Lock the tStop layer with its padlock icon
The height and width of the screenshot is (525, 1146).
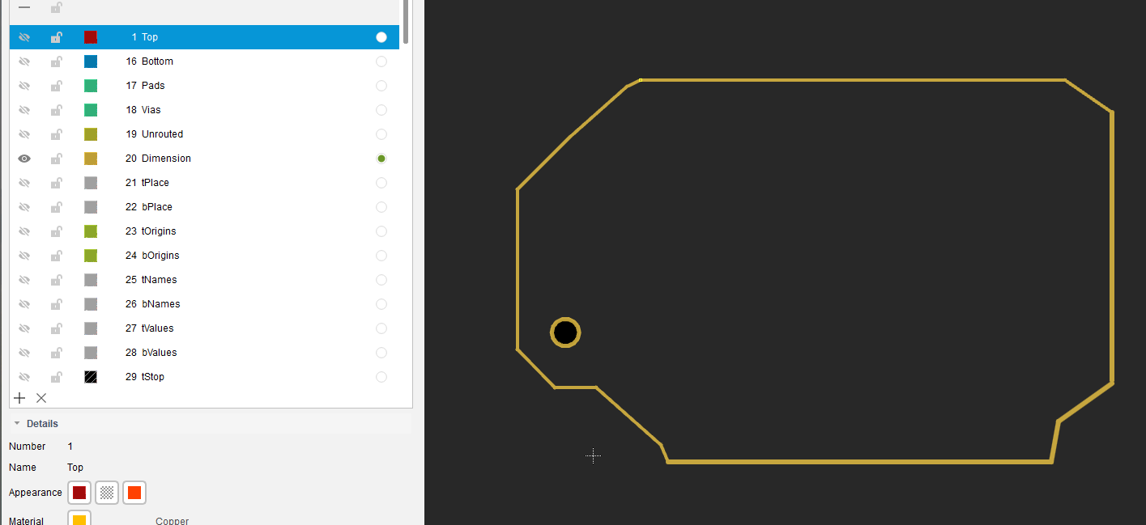click(56, 377)
